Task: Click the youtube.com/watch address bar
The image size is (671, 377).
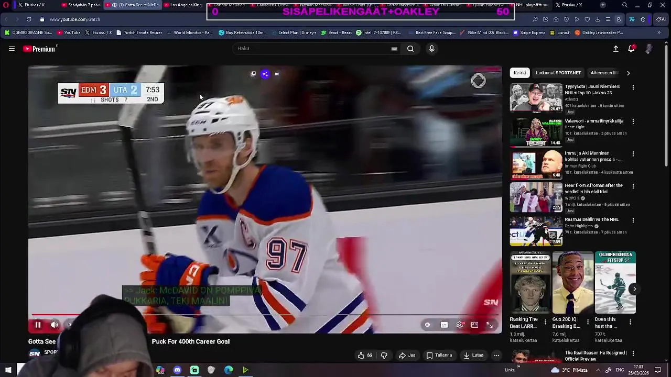Action: [x=75, y=19]
